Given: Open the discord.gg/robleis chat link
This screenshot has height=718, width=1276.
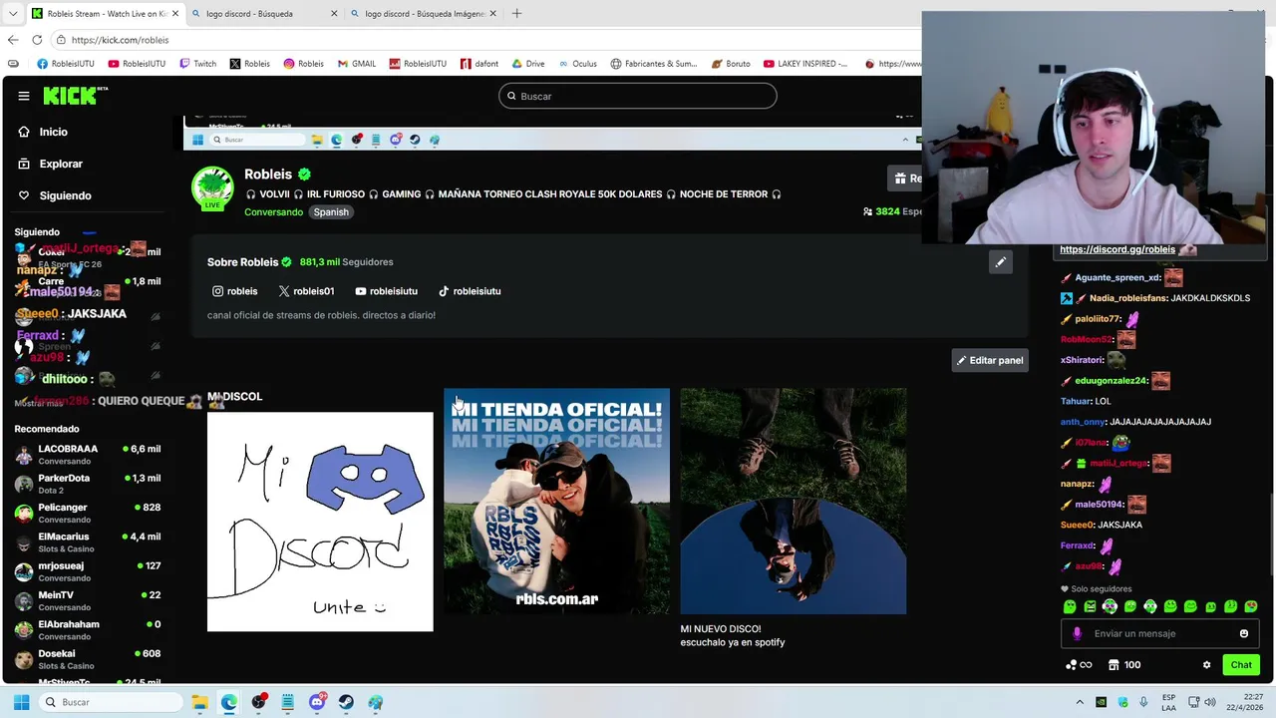Looking at the screenshot, I should pyautogui.click(x=1117, y=249).
